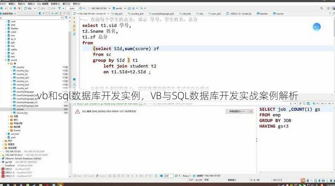This screenshot has width=335, height=186.
Task: Open the world database selector
Action: pos(119,8)
